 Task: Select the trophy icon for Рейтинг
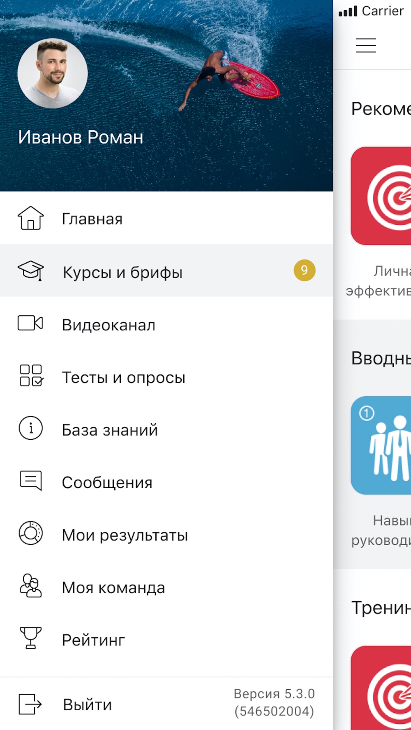point(30,638)
